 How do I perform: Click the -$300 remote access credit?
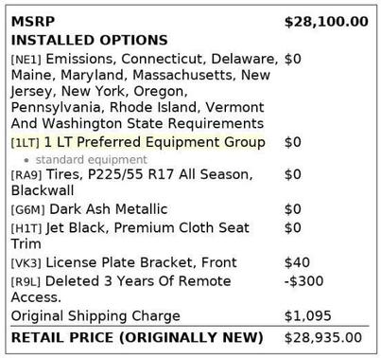coord(303,281)
